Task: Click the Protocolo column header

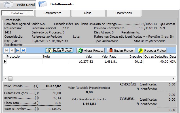Action: (x=23, y=56)
